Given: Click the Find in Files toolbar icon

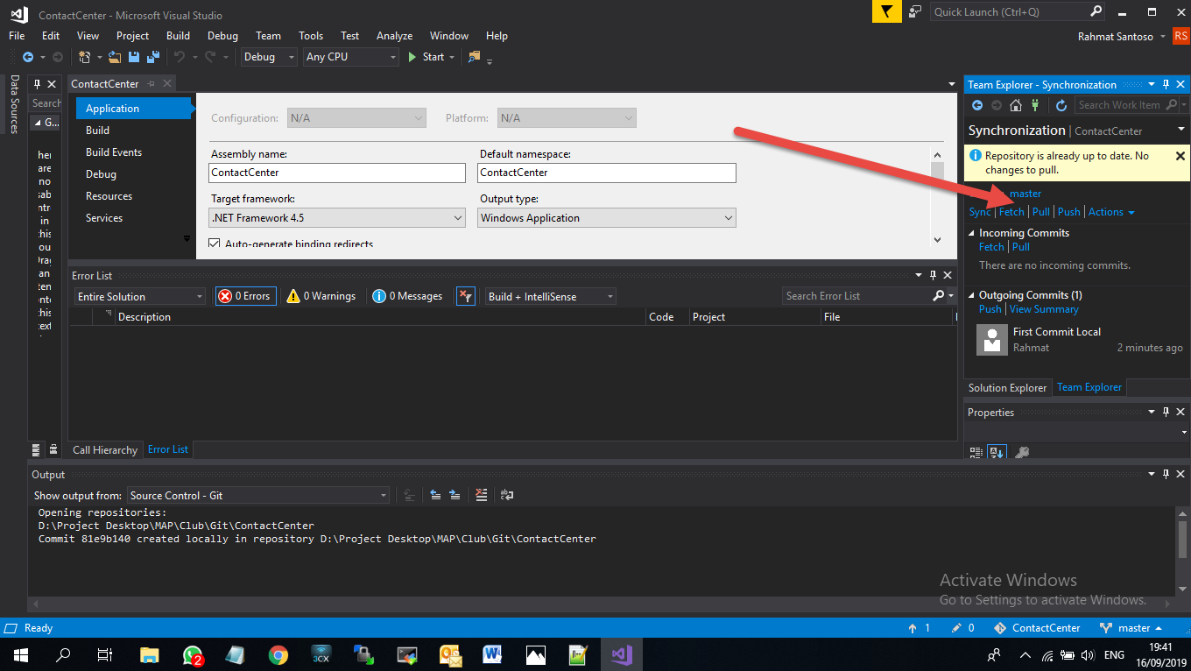Looking at the screenshot, I should click(474, 57).
